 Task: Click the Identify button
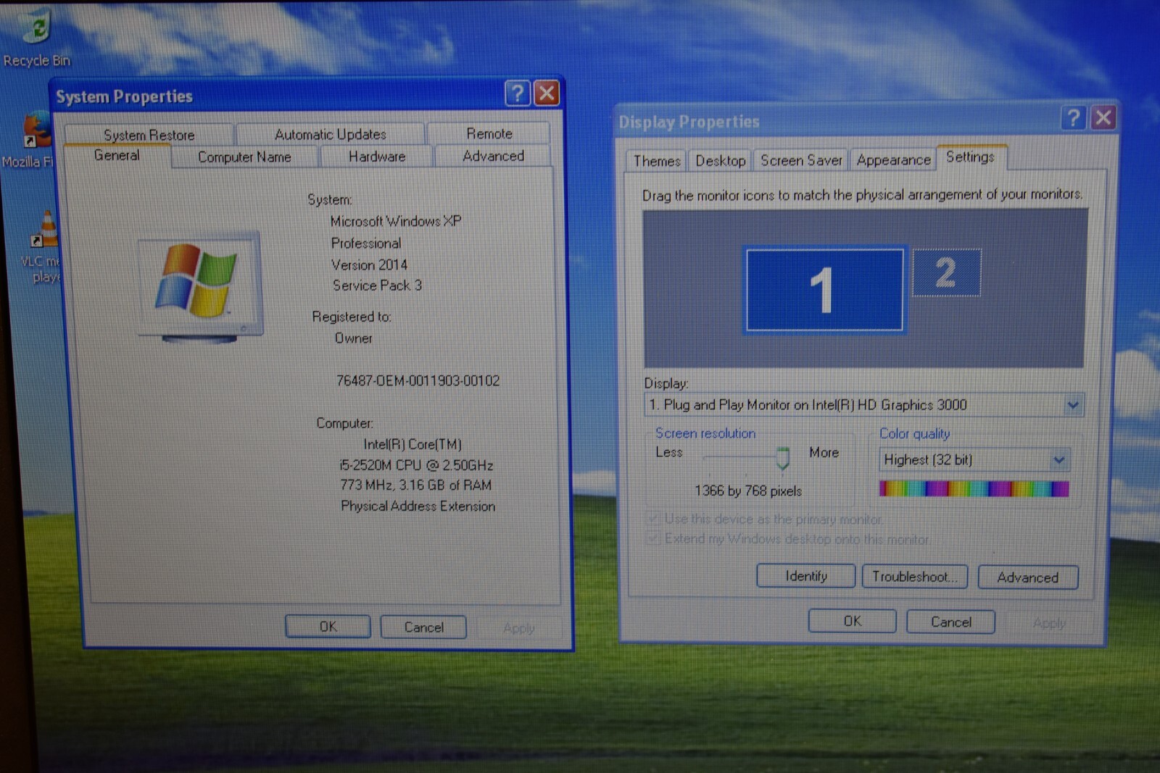[x=806, y=577]
